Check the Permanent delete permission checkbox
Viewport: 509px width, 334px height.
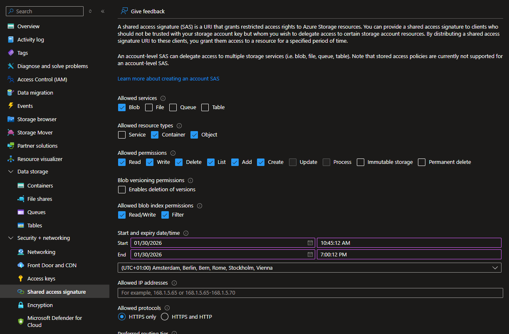[x=422, y=162]
